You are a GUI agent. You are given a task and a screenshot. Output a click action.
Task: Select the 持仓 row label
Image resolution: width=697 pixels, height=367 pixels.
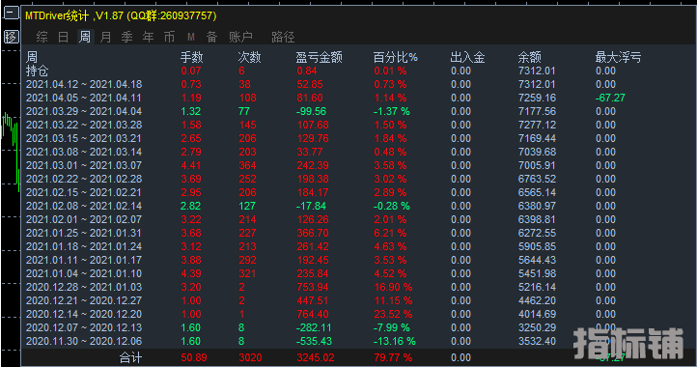coord(37,71)
